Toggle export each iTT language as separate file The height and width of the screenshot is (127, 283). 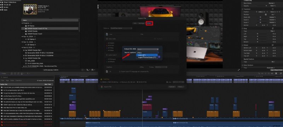click(120, 71)
